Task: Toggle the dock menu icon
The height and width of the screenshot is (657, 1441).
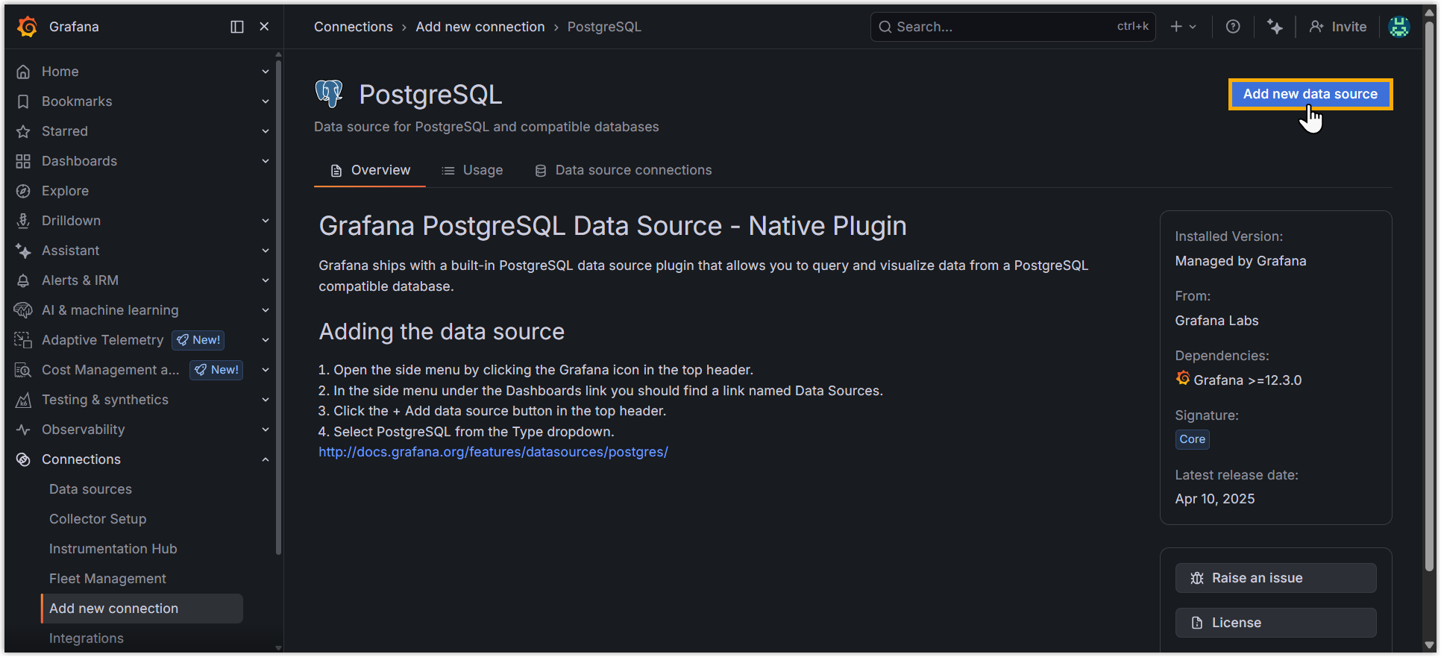Action: pyautogui.click(x=237, y=27)
